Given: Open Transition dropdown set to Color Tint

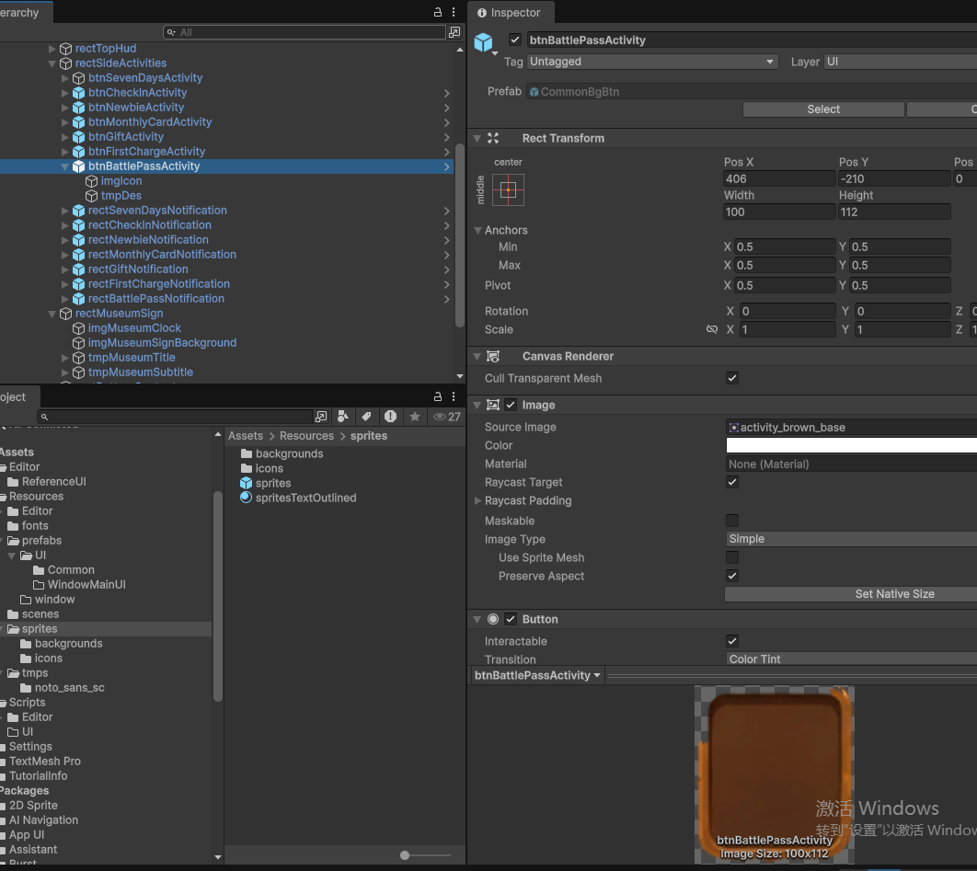Looking at the screenshot, I should 851,659.
